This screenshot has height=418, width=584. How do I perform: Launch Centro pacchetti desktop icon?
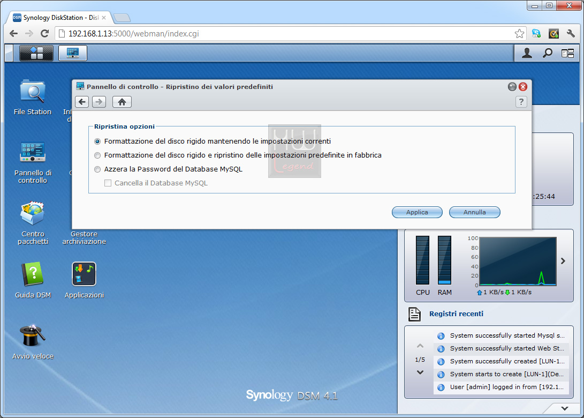pos(33,223)
